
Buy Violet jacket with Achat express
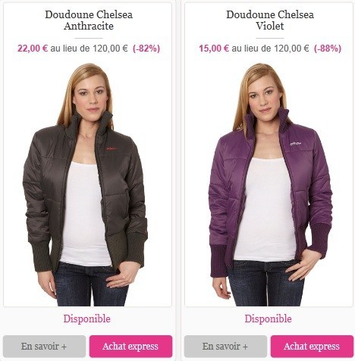coord(312,346)
